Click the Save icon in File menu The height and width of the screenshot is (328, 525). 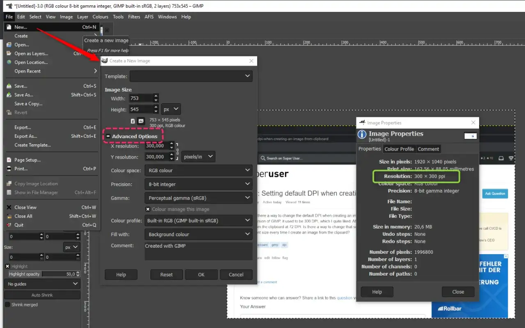click(x=9, y=86)
